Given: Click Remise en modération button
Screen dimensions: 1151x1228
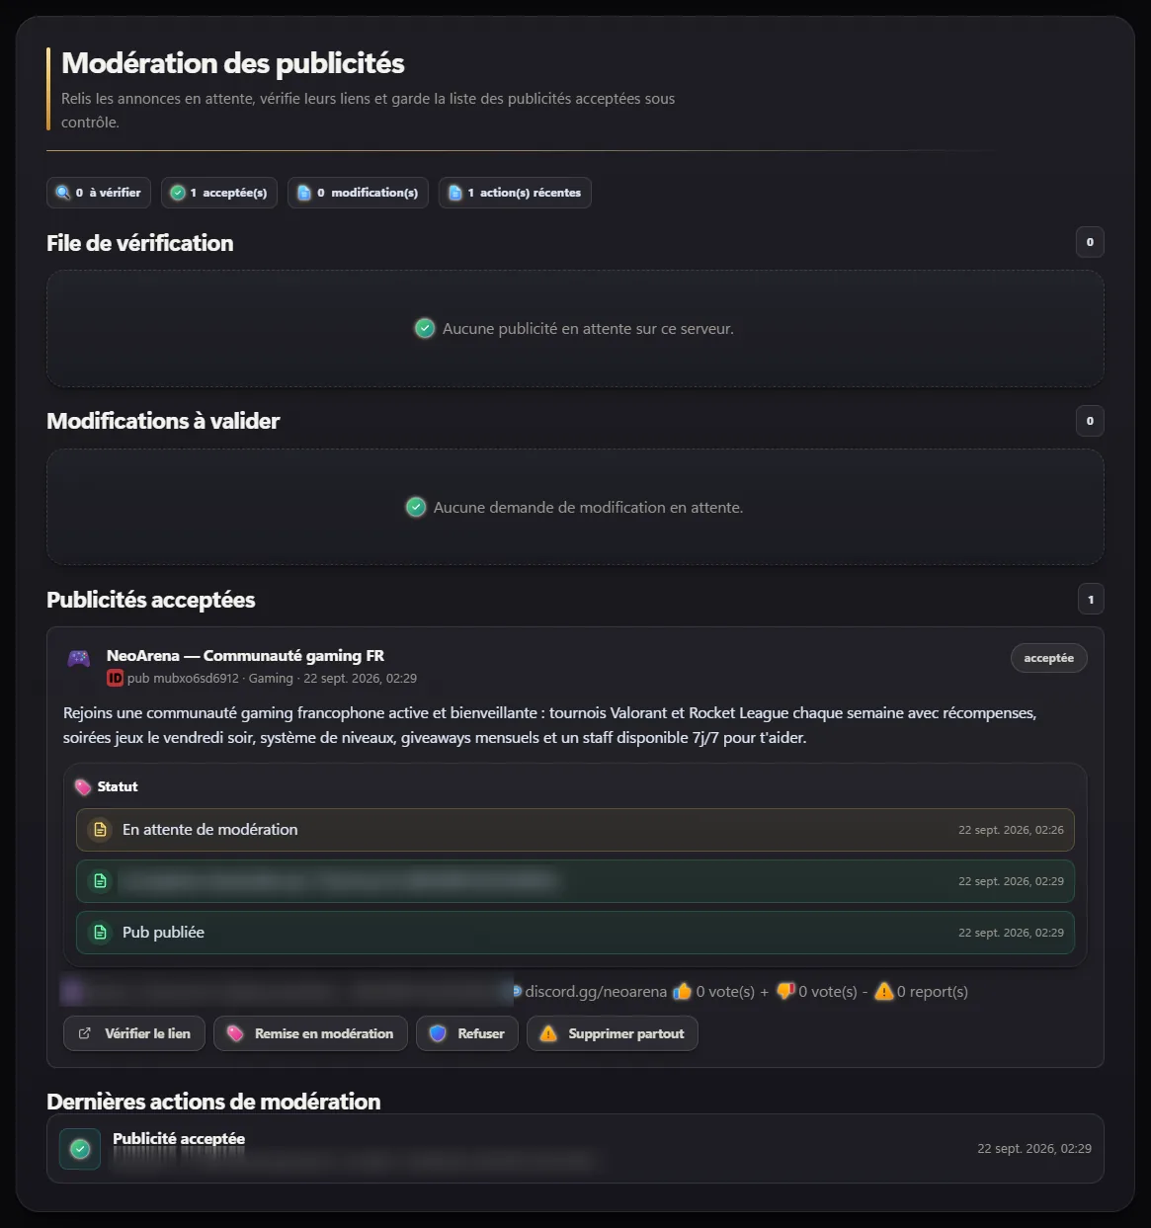Looking at the screenshot, I should [x=310, y=1033].
